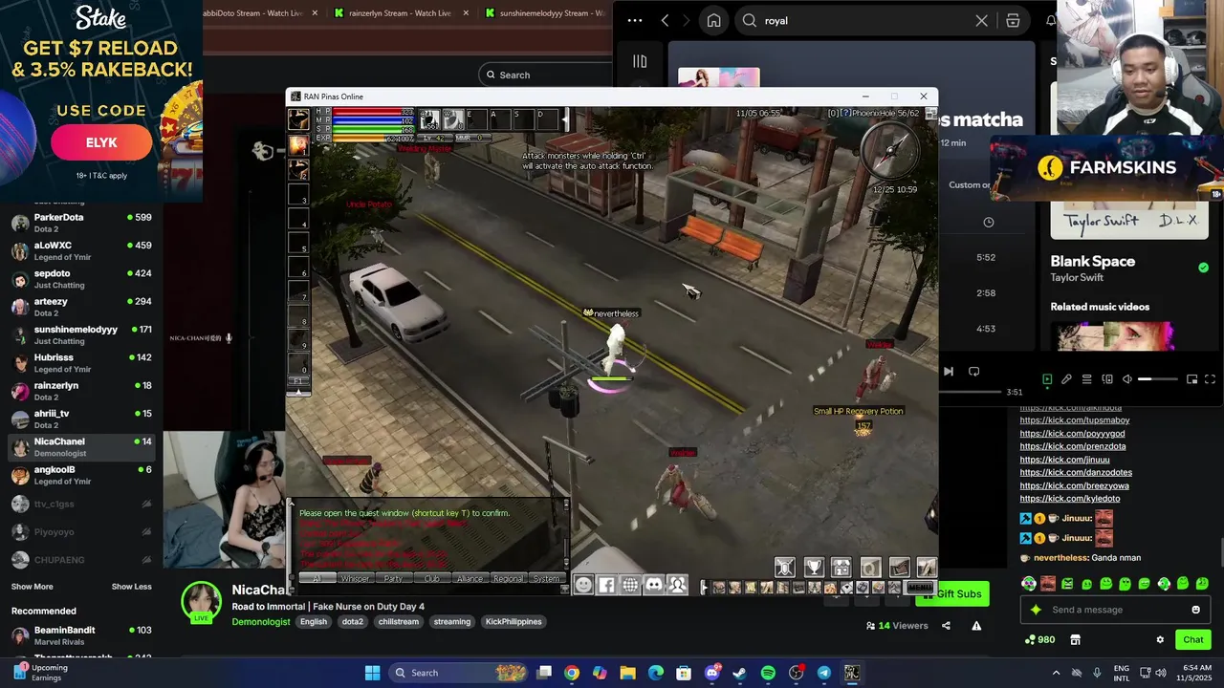
Task: Open the Club chat tab in game
Action: [x=431, y=578]
